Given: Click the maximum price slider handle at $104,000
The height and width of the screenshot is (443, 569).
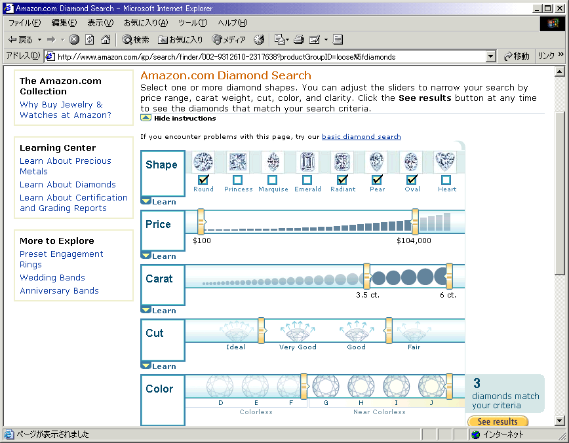Looking at the screenshot, I should click(x=414, y=221).
